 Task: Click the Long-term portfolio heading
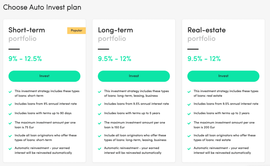pos(115,30)
